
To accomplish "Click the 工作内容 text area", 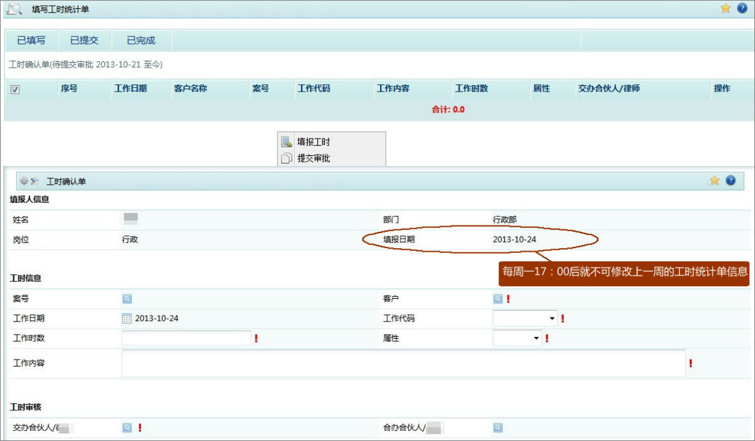I will 403,363.
